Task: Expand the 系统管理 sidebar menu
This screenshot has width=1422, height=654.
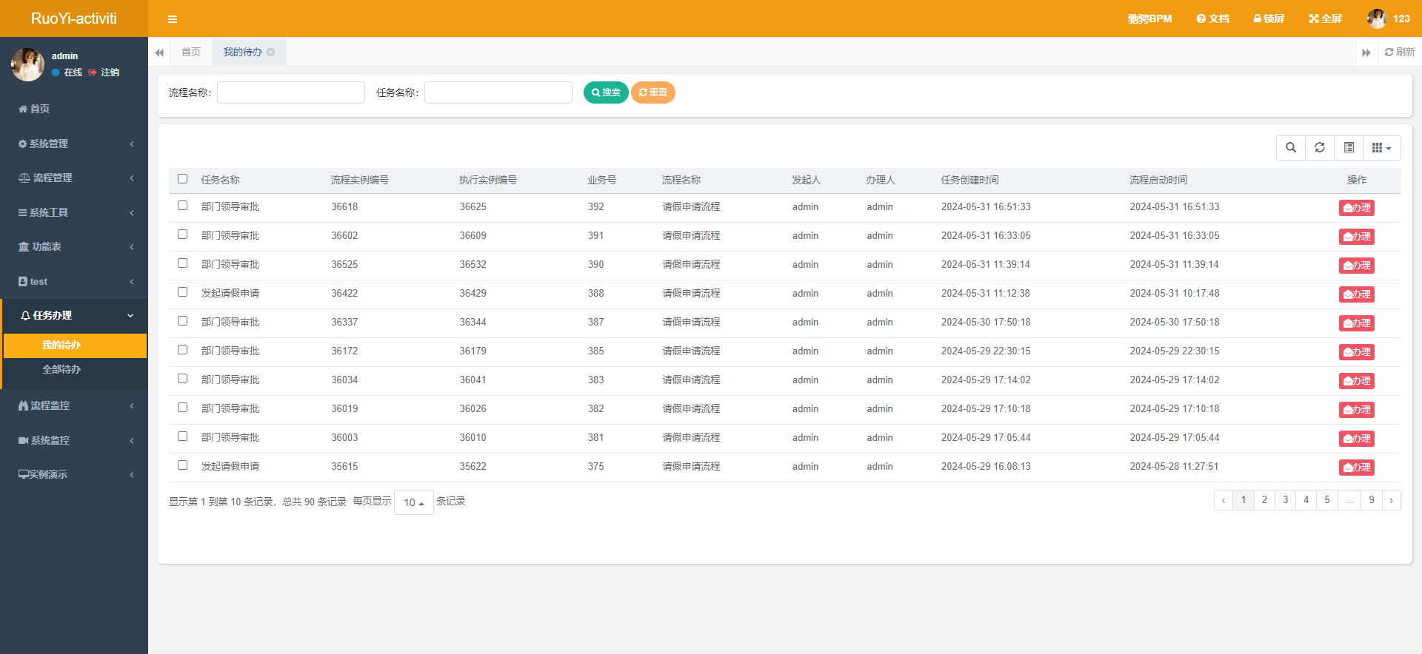Action: (x=74, y=144)
